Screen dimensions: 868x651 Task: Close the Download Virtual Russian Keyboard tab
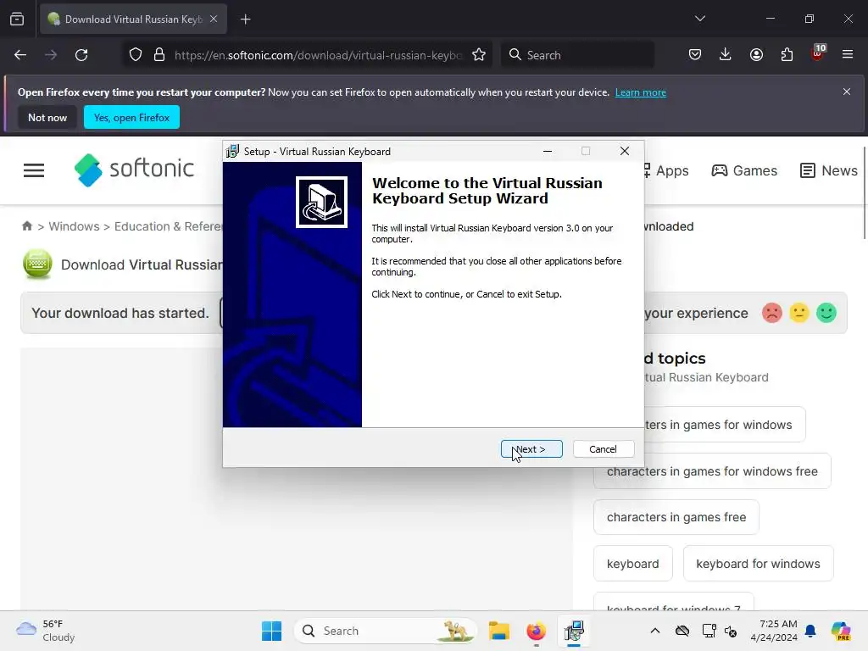pyautogui.click(x=214, y=19)
